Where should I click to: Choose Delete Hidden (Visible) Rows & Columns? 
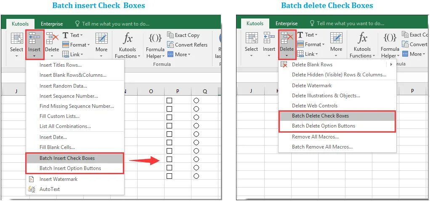coord(337,75)
